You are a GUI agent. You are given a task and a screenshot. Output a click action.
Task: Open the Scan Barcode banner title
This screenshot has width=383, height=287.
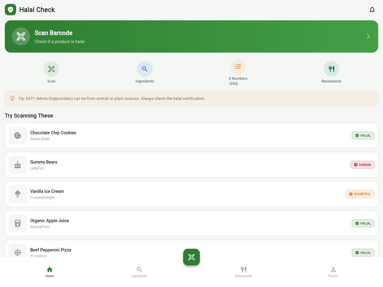(x=54, y=33)
